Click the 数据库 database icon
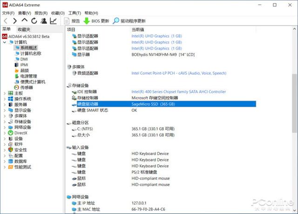298x214 pixels. click(x=10, y=161)
